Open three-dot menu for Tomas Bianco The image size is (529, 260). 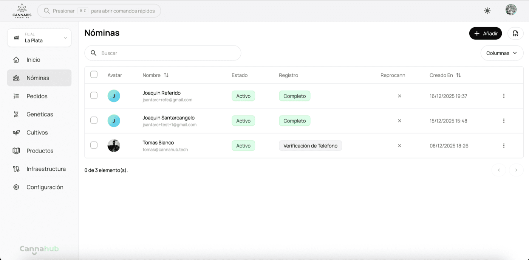coord(504,146)
